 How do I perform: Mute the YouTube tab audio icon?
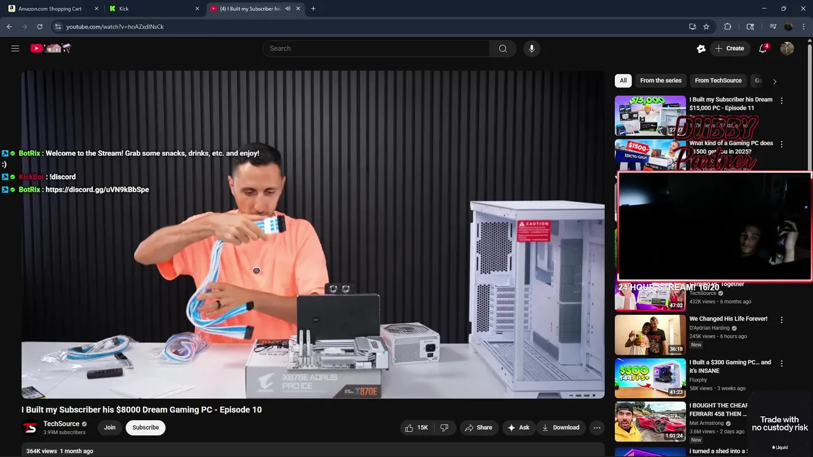(x=288, y=9)
